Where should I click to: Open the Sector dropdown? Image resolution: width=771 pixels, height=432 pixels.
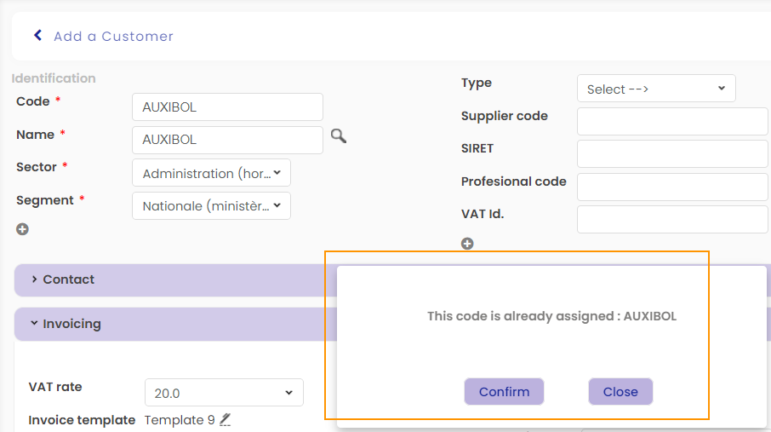pos(211,173)
